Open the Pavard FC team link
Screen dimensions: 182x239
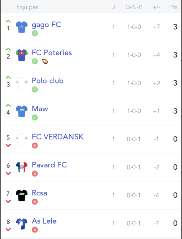click(49, 165)
